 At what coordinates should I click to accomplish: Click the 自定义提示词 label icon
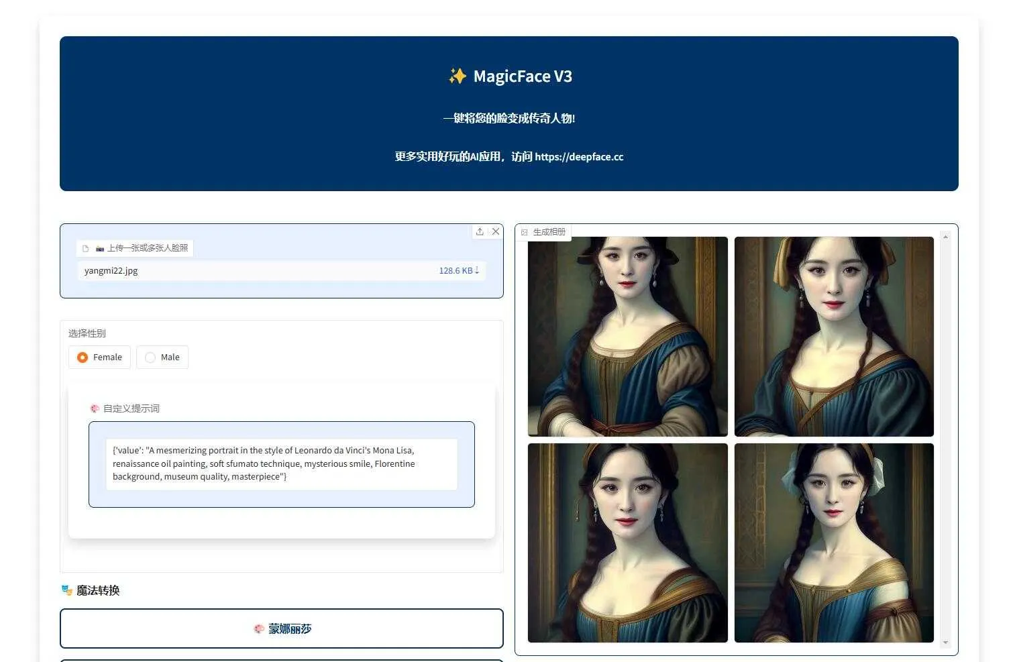coord(95,408)
